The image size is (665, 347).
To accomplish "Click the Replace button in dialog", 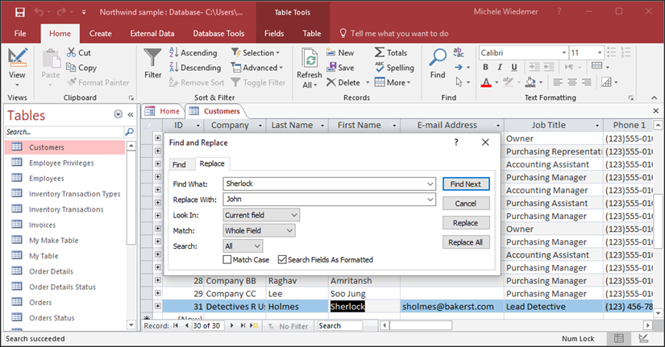I will click(466, 223).
